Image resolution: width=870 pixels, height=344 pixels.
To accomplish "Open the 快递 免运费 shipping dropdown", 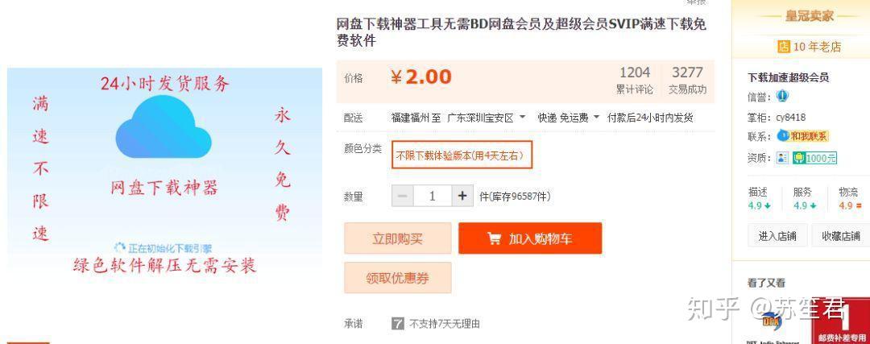I will (569, 118).
